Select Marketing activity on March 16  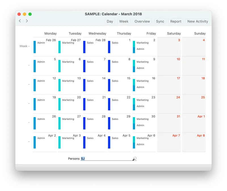[x=142, y=81]
